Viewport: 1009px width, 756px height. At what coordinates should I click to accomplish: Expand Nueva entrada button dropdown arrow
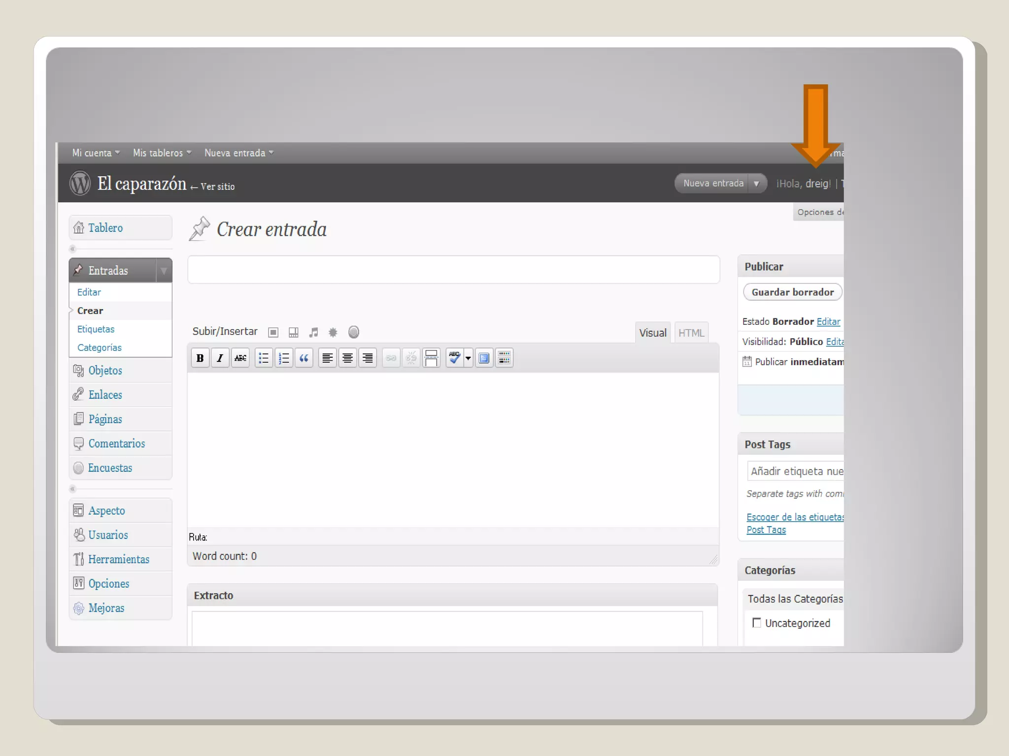click(756, 184)
